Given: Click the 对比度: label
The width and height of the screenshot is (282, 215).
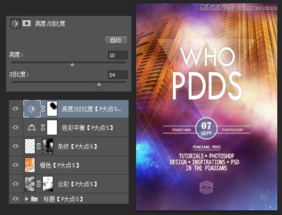Looking at the screenshot, I should click(19, 74).
